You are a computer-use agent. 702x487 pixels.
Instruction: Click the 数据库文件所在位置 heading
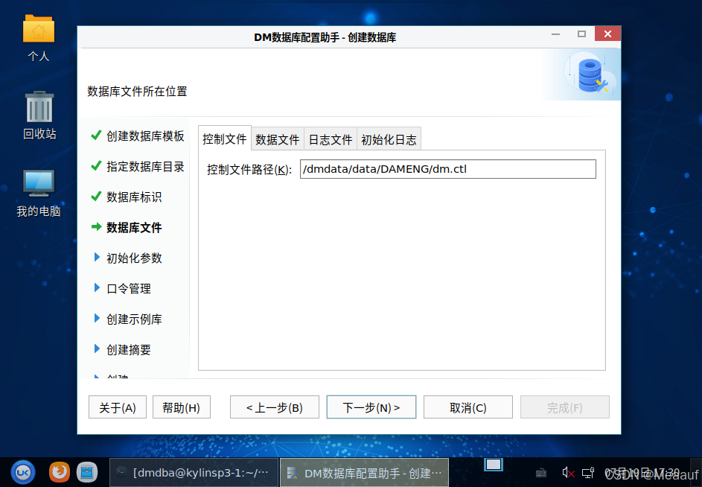[x=137, y=92]
